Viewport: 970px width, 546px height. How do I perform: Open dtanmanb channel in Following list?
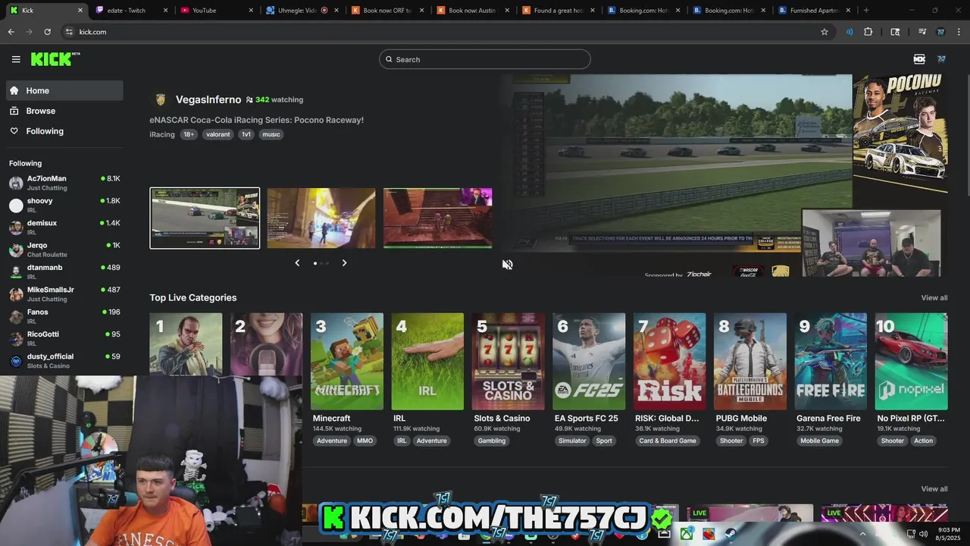click(64, 271)
